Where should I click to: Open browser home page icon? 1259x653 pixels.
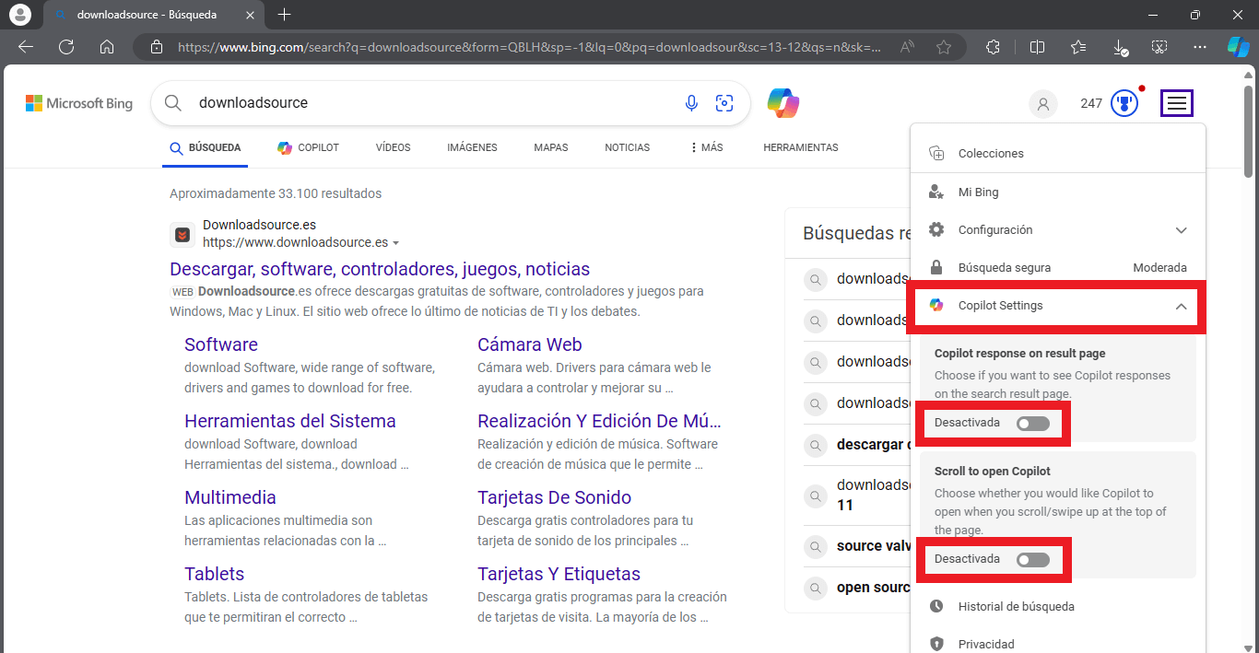pyautogui.click(x=107, y=47)
